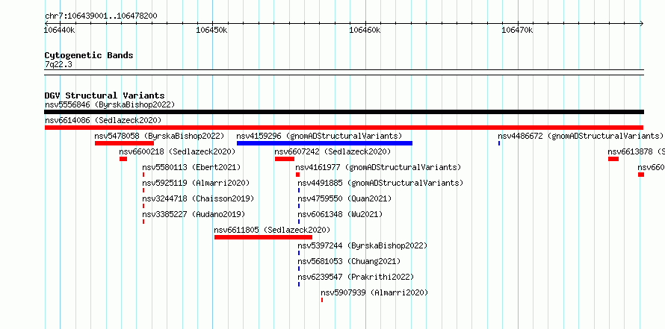Select blue bar under nsv4159296

[x=324, y=143]
